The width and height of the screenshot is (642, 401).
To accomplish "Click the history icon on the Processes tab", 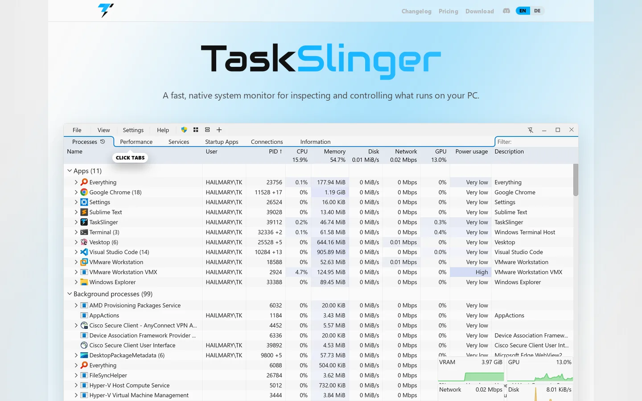I will 103,141.
